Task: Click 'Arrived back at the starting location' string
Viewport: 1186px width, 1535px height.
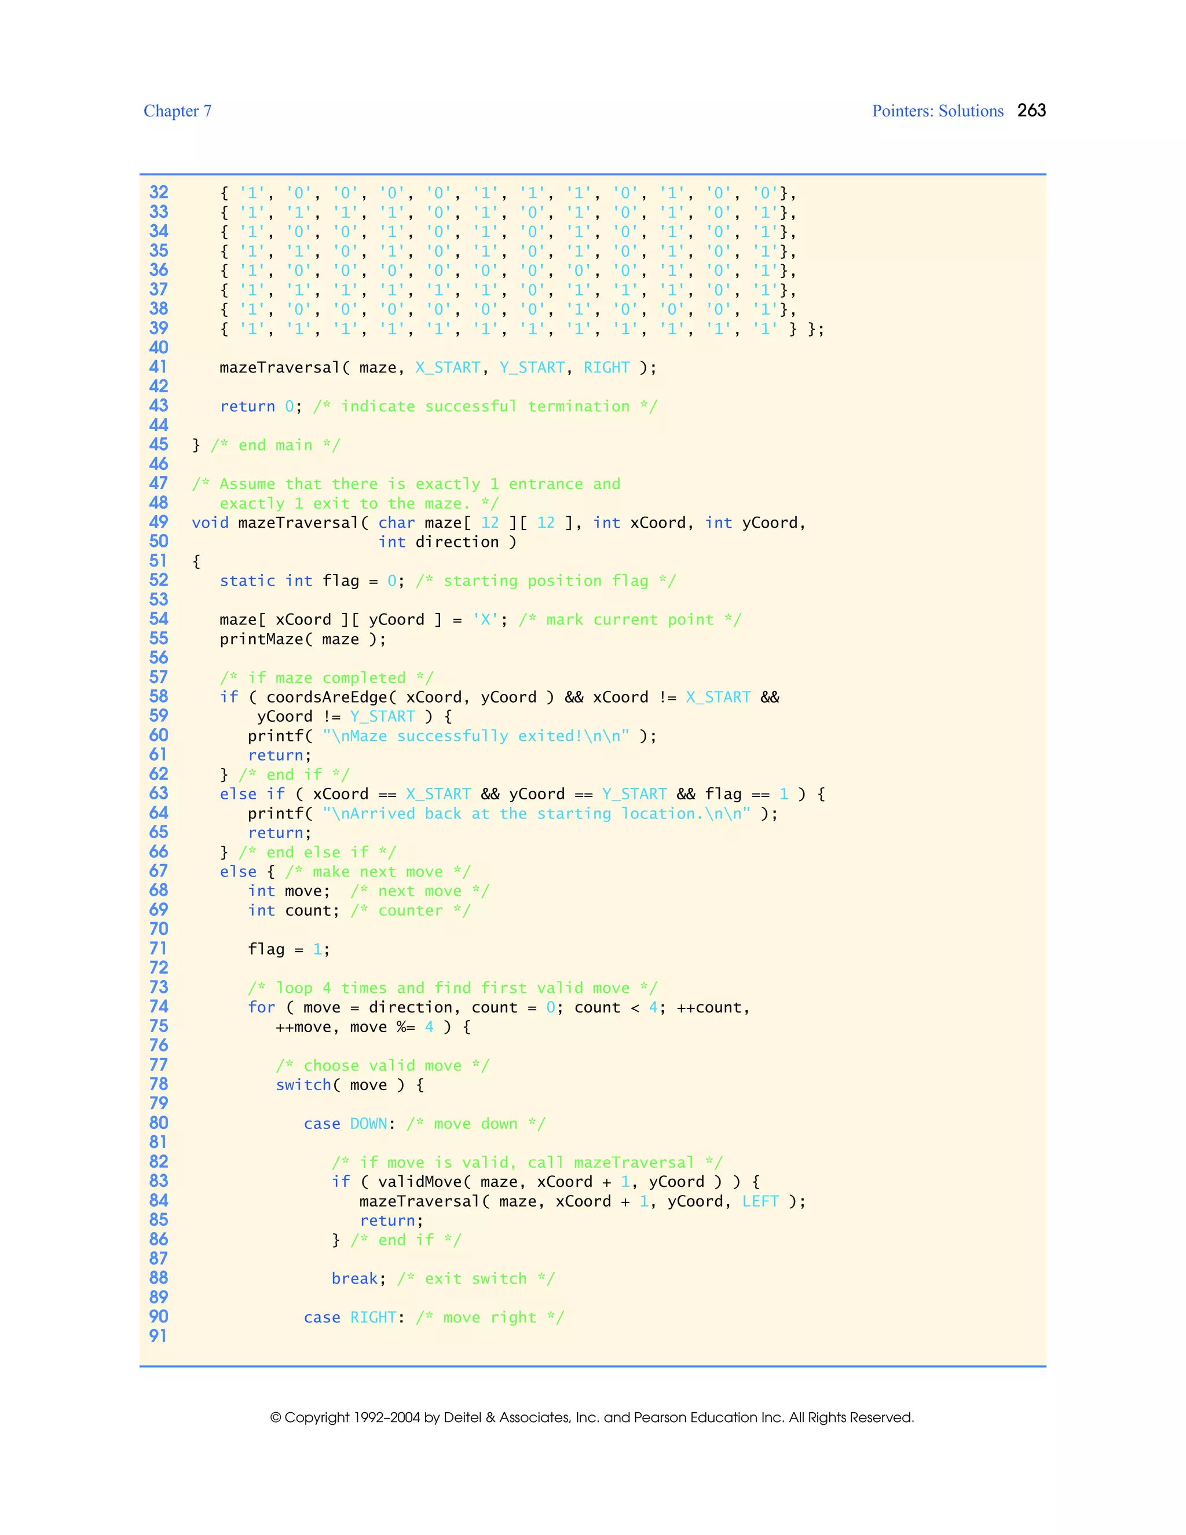Action: (x=536, y=813)
